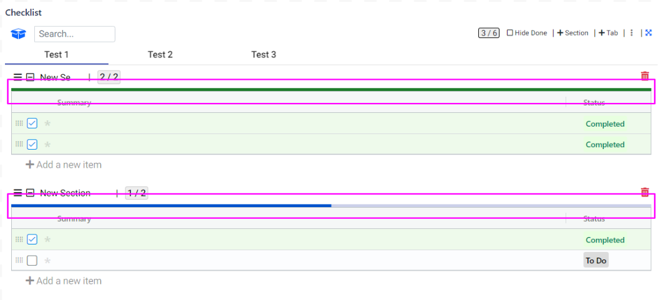Collapse the second New Section
This screenshot has height=300, width=661.
pos(30,193)
